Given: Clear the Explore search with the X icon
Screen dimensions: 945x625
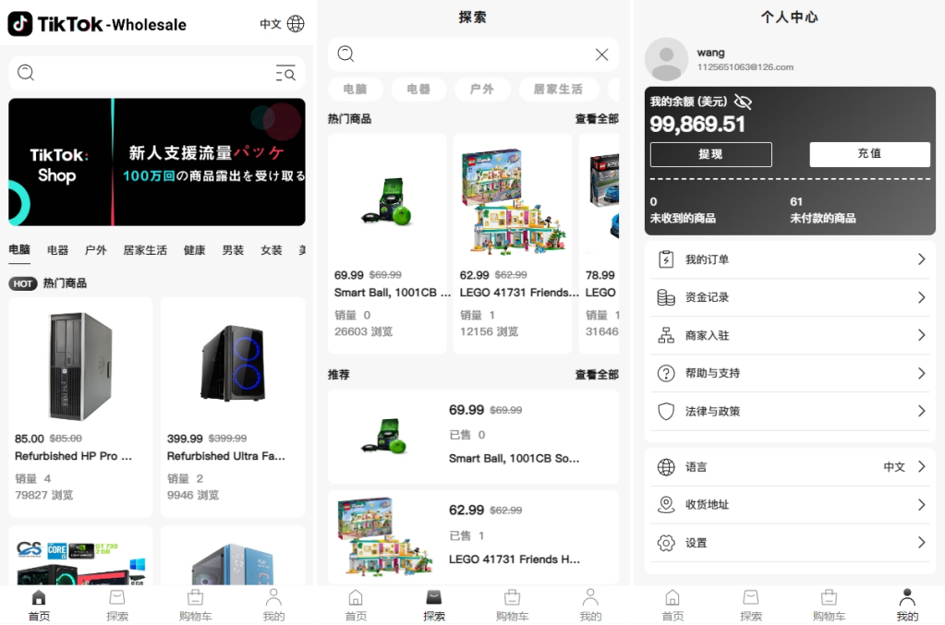Looking at the screenshot, I should (x=601, y=54).
